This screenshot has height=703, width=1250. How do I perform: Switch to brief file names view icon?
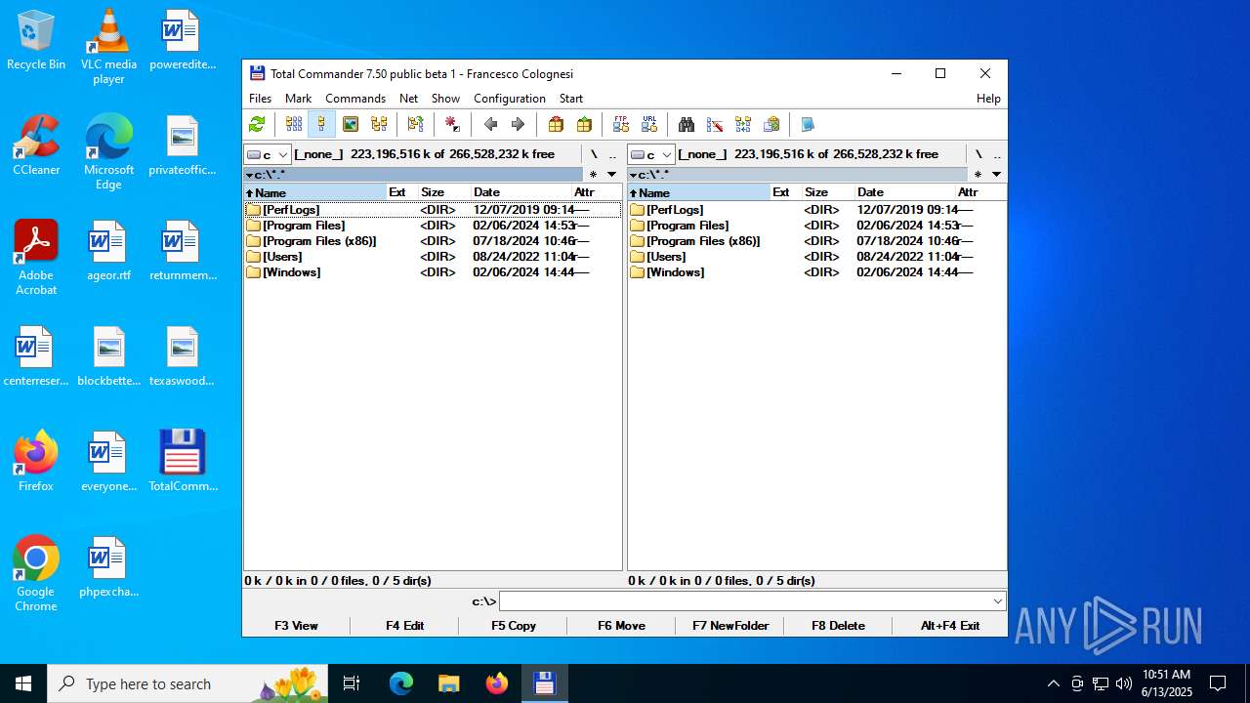coord(294,124)
